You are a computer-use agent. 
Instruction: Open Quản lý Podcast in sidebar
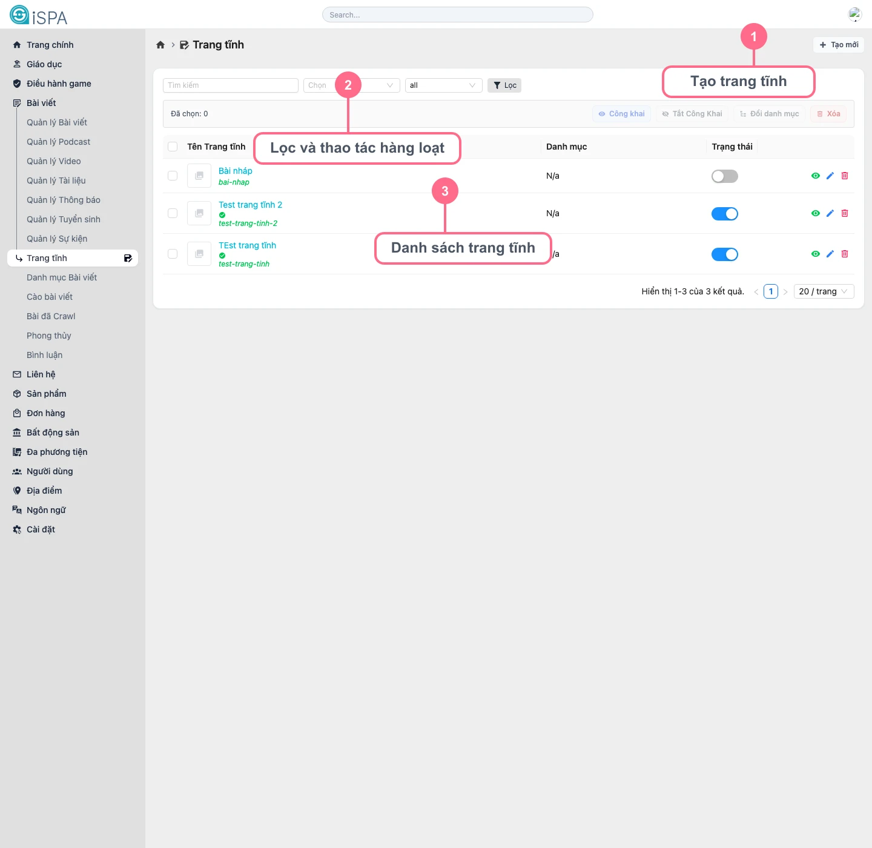58,142
